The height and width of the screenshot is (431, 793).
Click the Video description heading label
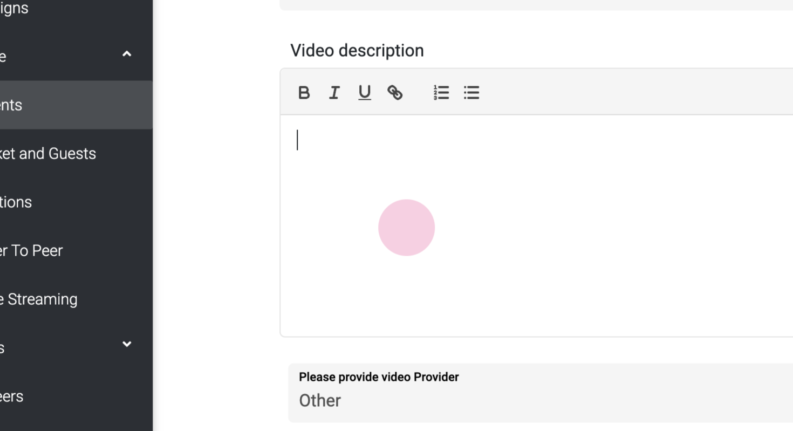click(357, 51)
